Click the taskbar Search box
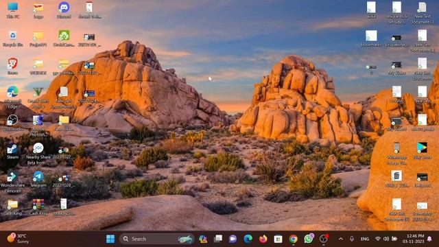439x247 pixels. click(x=157, y=239)
